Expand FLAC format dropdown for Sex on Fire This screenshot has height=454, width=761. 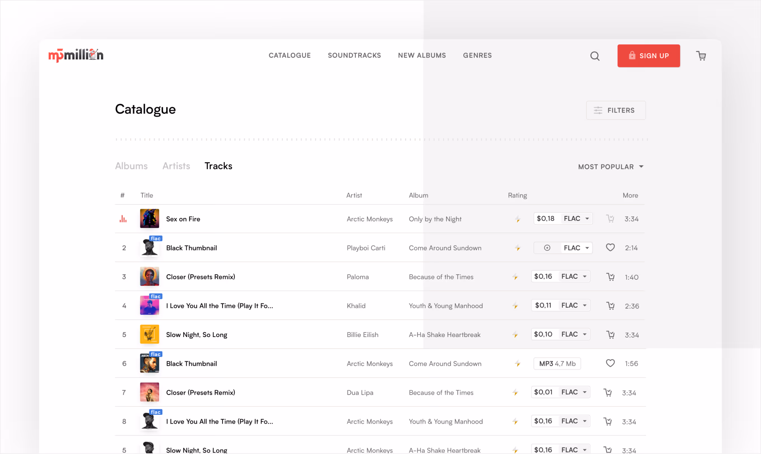(576, 219)
